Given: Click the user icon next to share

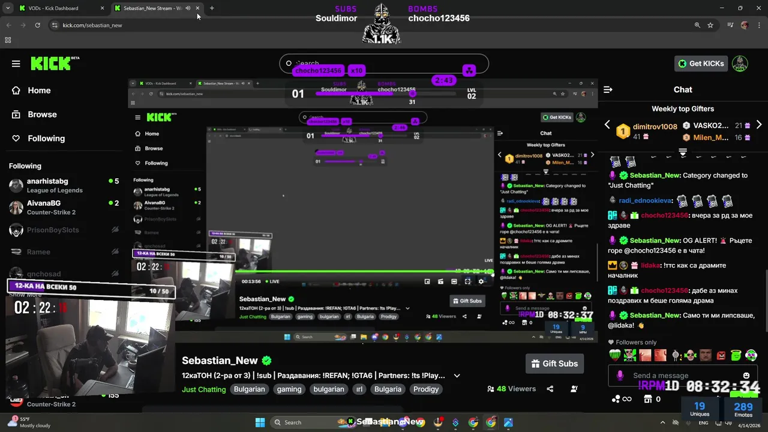Looking at the screenshot, I should [574, 389].
